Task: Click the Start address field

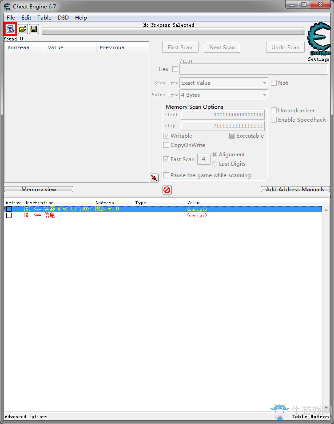Action: pos(223,115)
